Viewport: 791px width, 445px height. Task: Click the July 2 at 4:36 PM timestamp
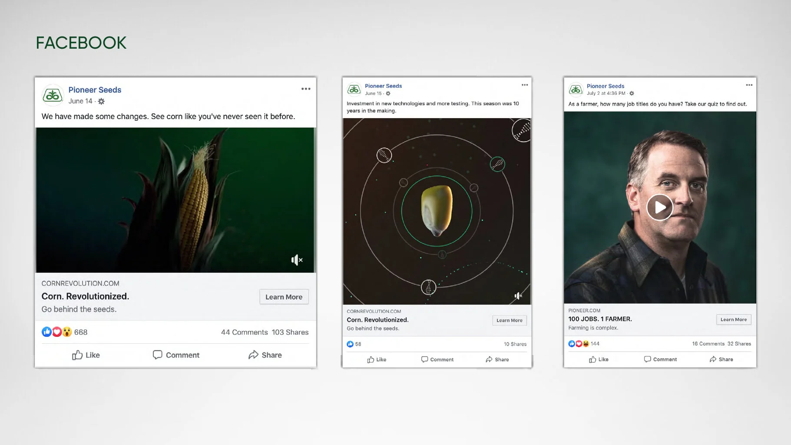[x=606, y=93]
